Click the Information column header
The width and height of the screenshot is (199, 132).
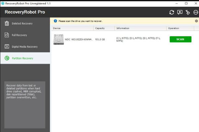pos(141,28)
